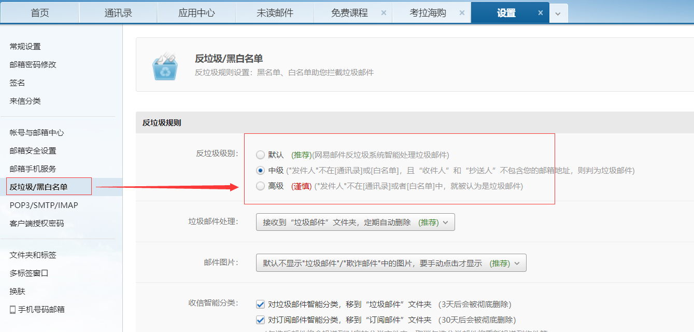
Task: Click the phone icon beside 手机号码邮箱
Action: coord(13,308)
